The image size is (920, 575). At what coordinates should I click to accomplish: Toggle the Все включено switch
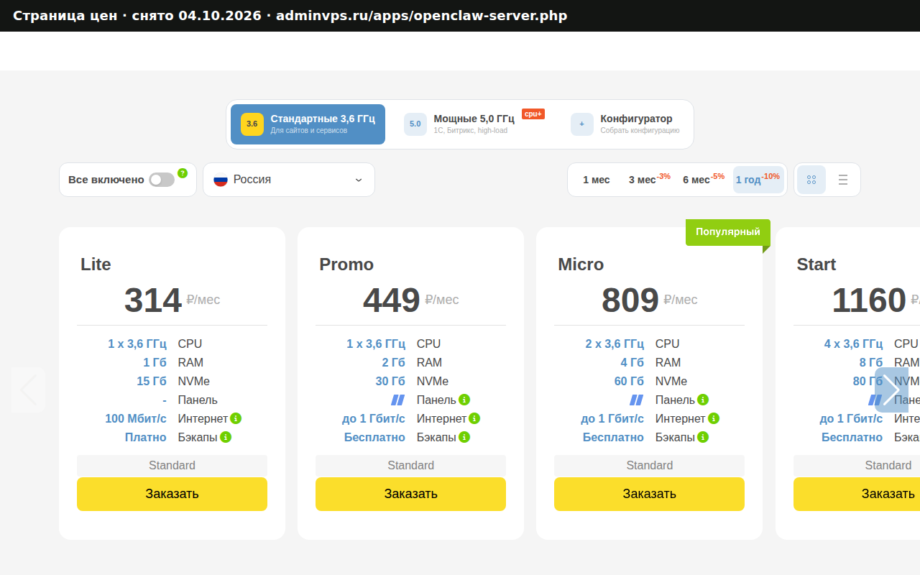point(162,180)
